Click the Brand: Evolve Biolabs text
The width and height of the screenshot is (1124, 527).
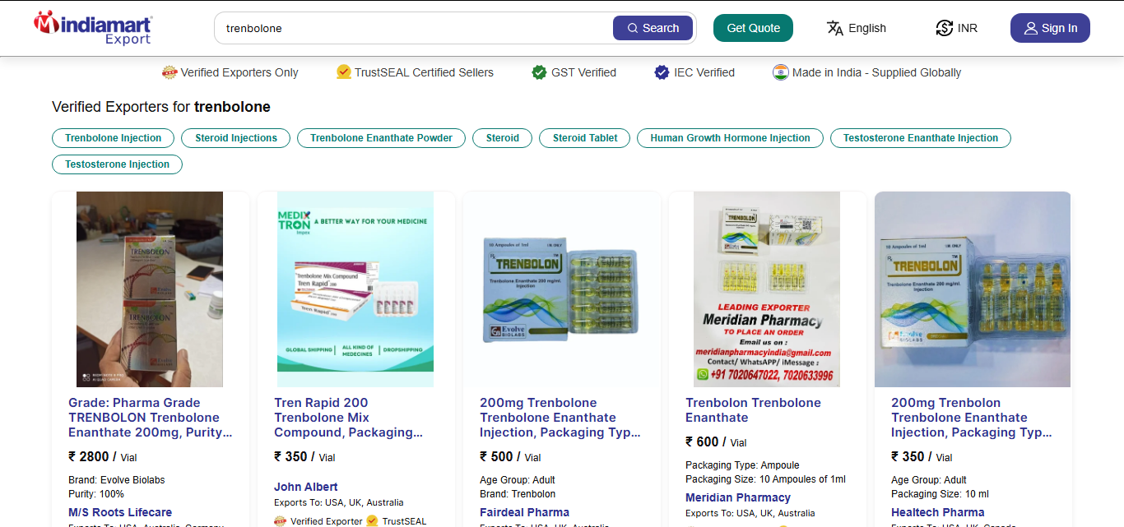coord(117,480)
